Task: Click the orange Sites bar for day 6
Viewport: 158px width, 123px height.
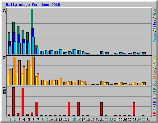Action: click(x=33, y=71)
